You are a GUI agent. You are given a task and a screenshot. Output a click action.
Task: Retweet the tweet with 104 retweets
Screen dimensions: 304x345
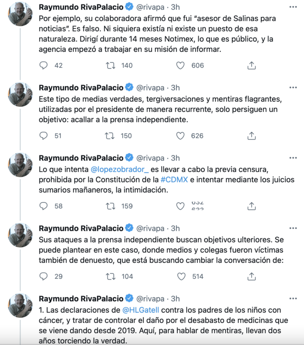(110, 276)
